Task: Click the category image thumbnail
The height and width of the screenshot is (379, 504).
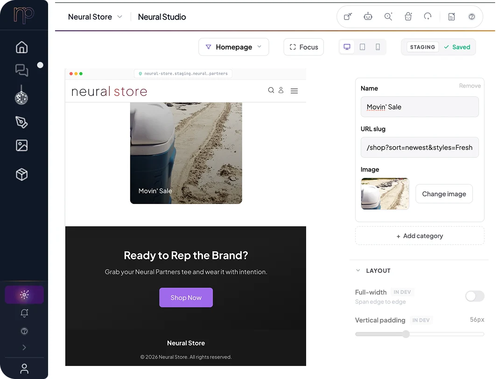Action: pyautogui.click(x=385, y=194)
